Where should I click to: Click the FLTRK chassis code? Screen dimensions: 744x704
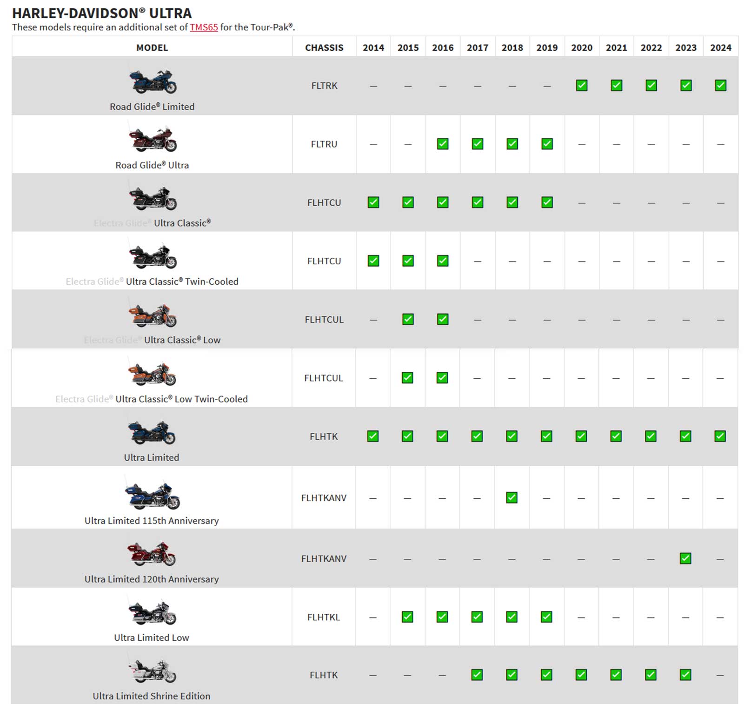324,86
